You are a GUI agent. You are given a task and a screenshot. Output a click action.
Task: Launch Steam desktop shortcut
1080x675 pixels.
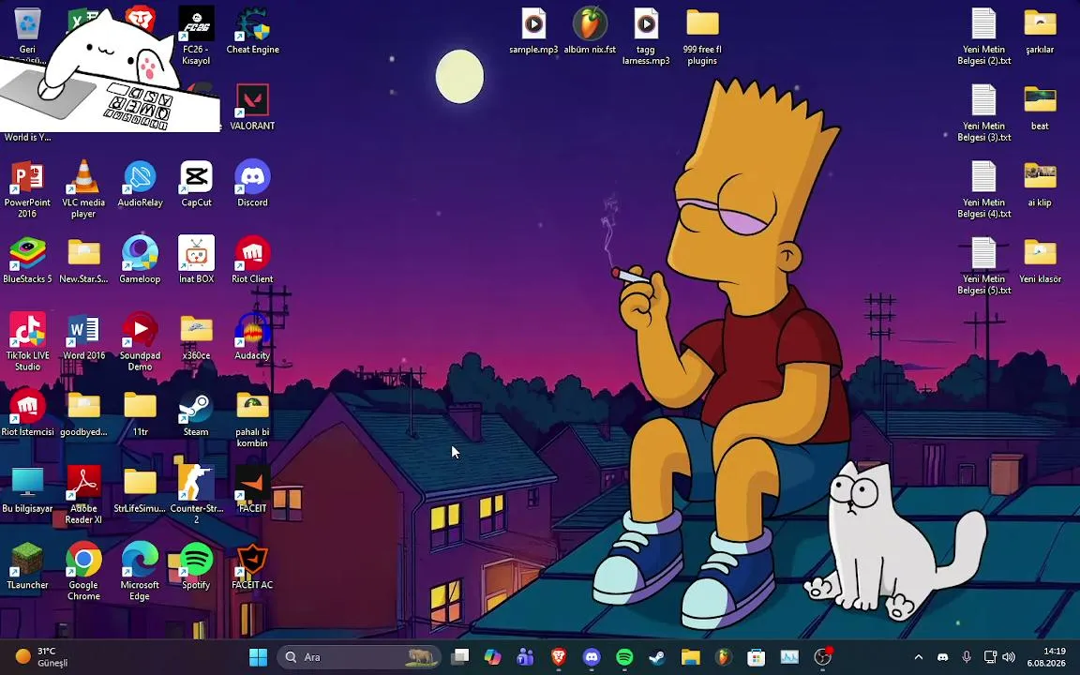(196, 413)
